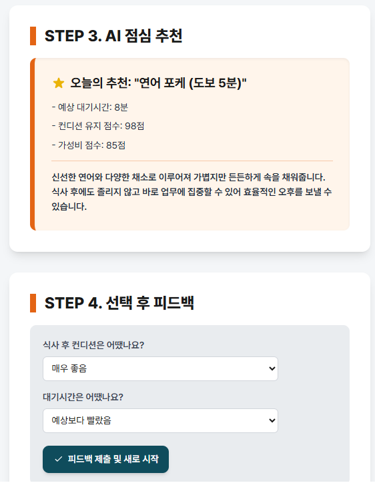Click the 식사 후 컨디션은 어땠나요? label
This screenshot has width=375, height=487.
coord(93,345)
